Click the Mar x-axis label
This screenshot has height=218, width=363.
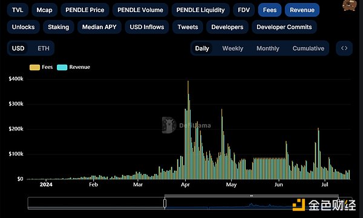tap(138, 184)
